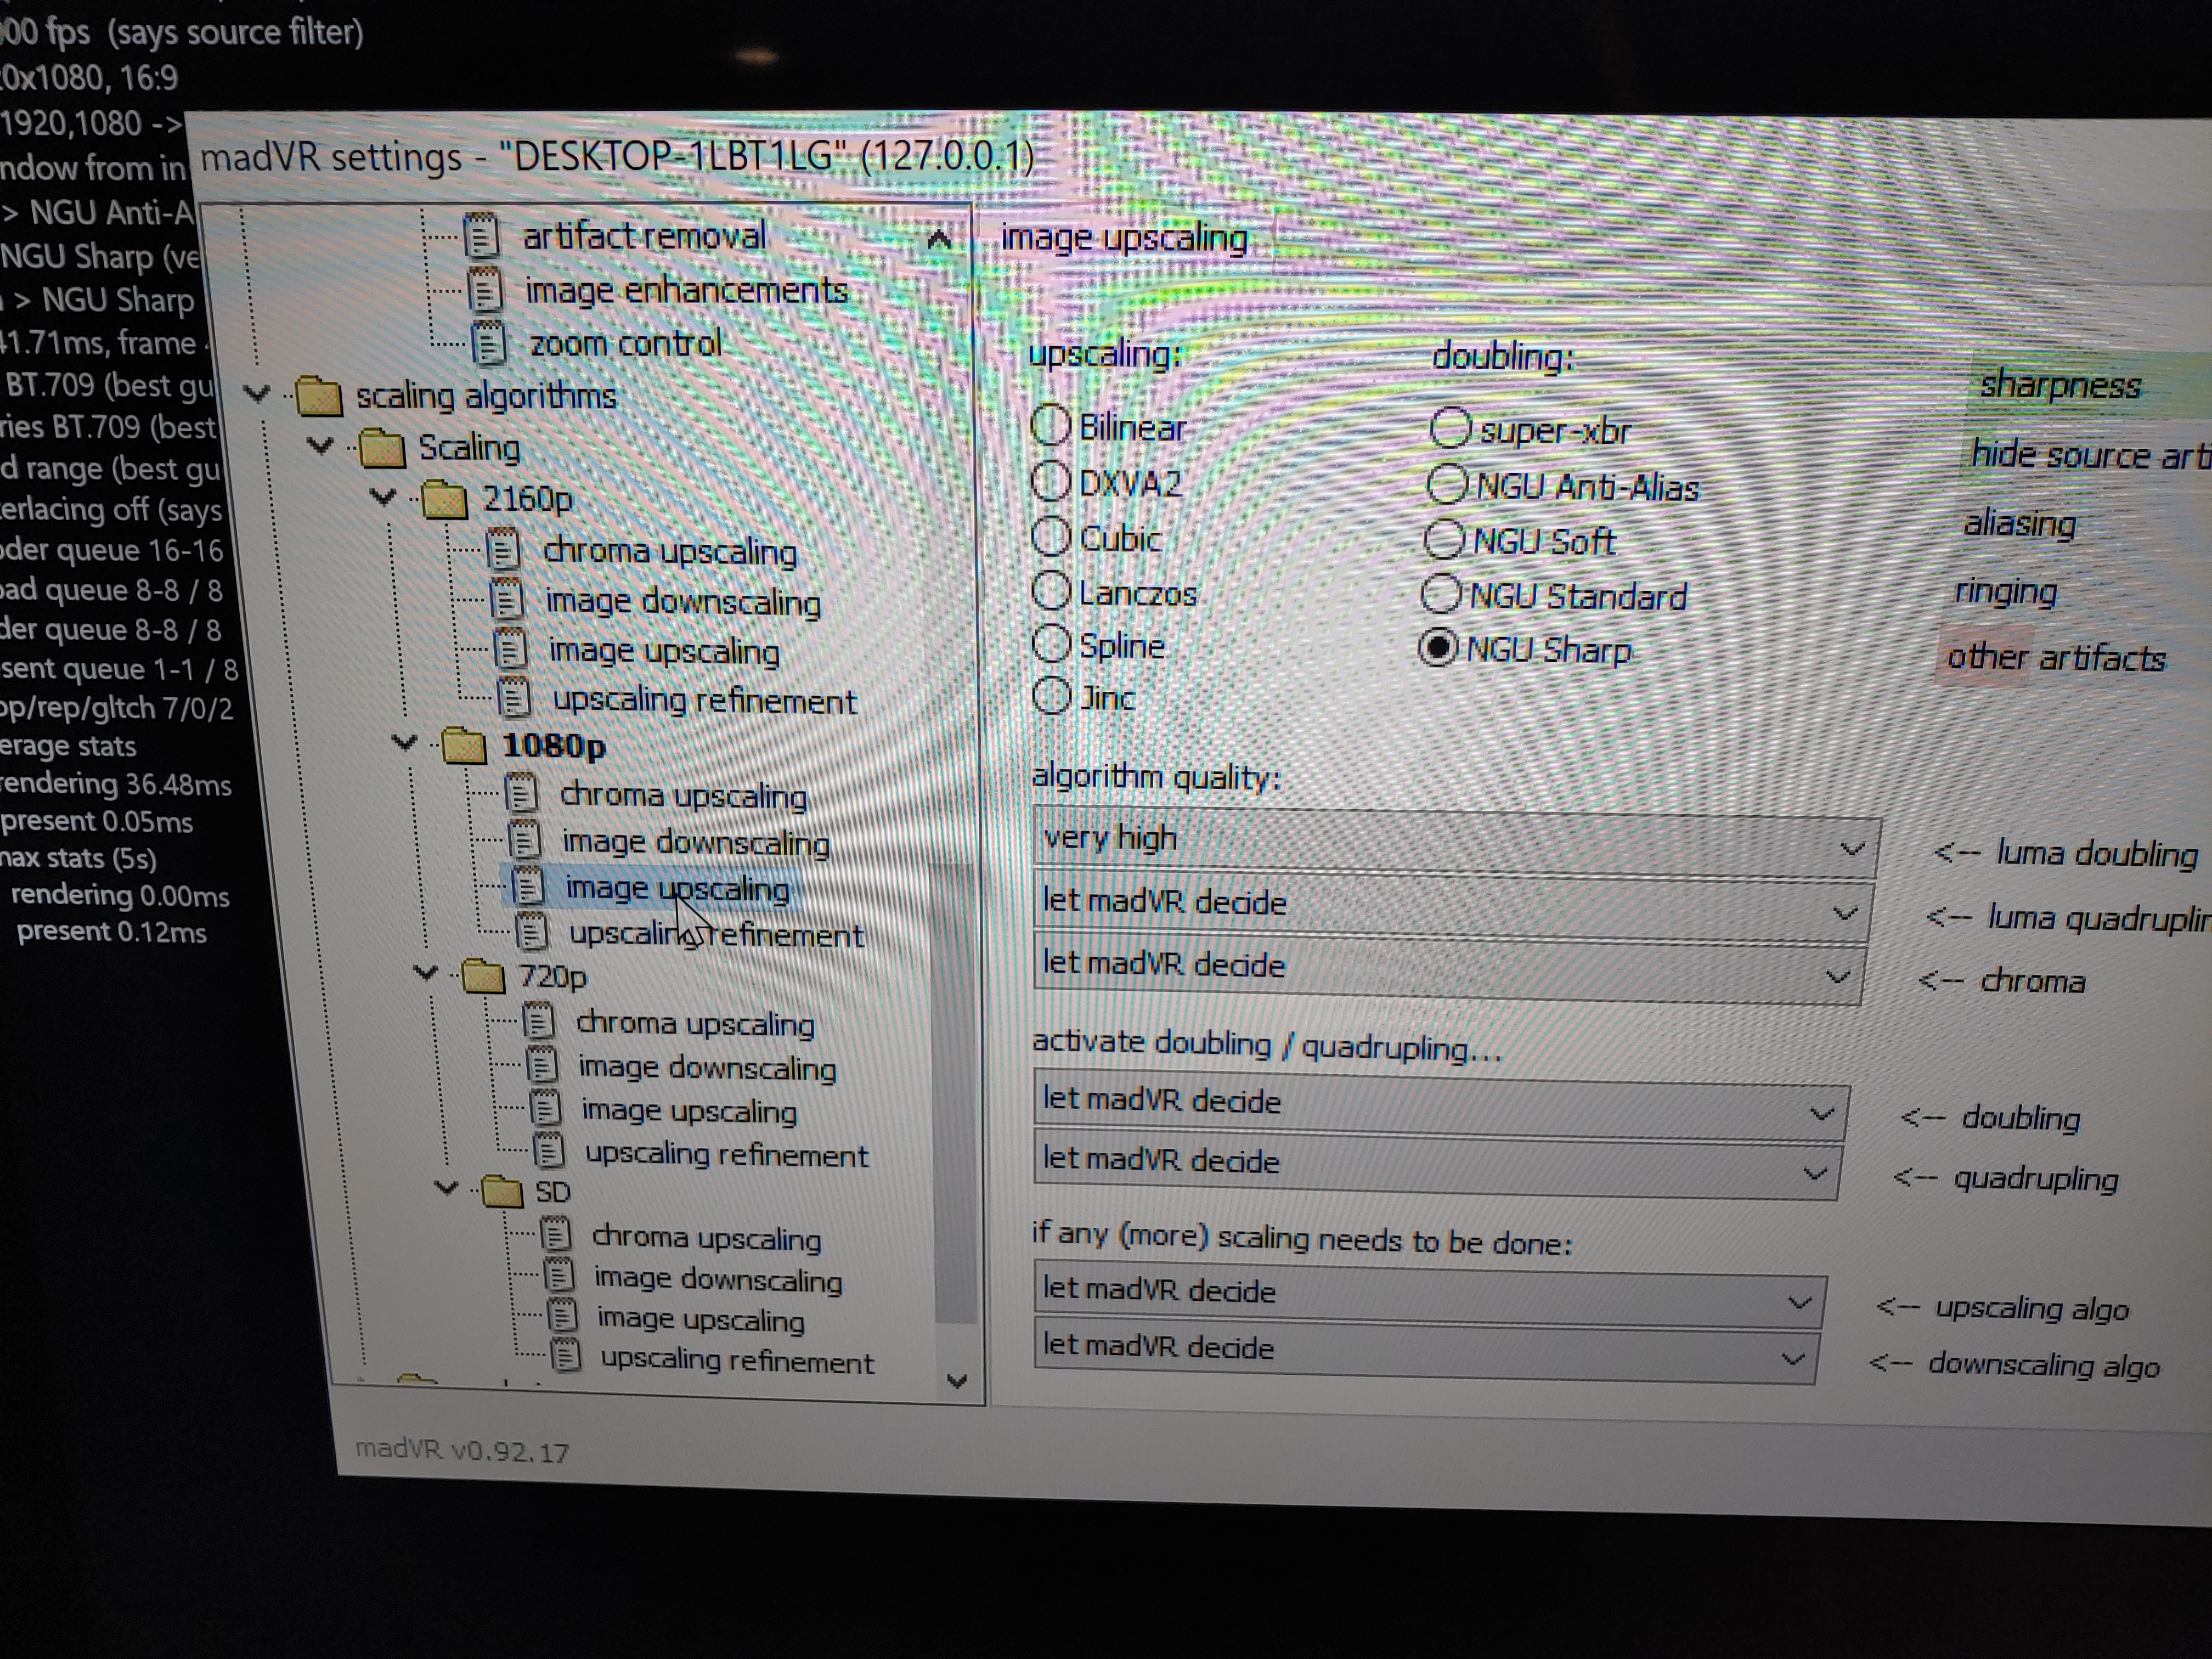Click image downscaling page icon under 1080p
2212x1659 pixels.
(525, 840)
